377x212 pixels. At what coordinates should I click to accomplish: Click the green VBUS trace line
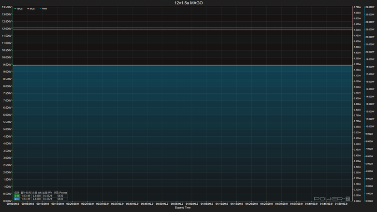183,27
